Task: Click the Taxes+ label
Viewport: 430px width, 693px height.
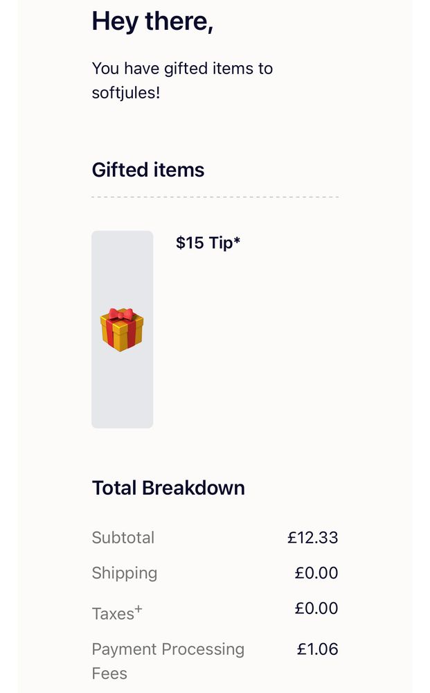Action: 117,613
